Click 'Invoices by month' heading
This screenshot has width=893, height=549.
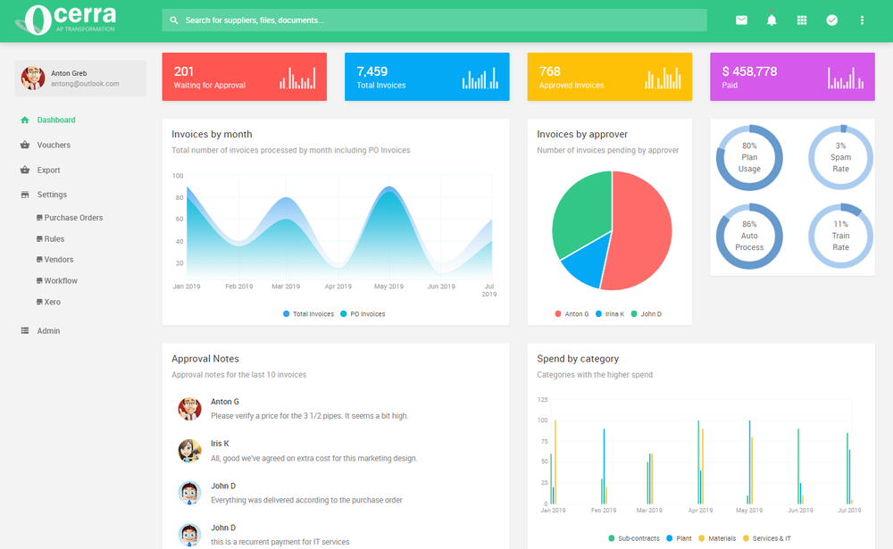pyautogui.click(x=212, y=135)
